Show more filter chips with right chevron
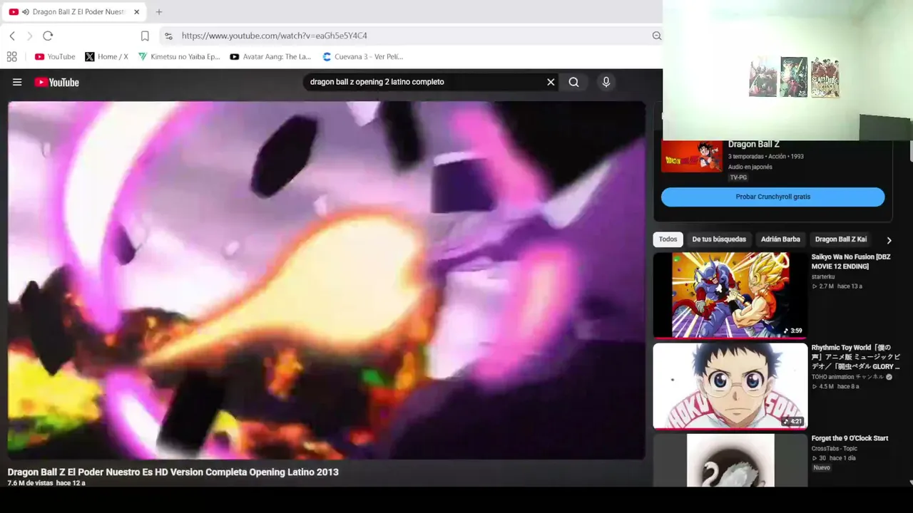913x513 pixels. 889,240
